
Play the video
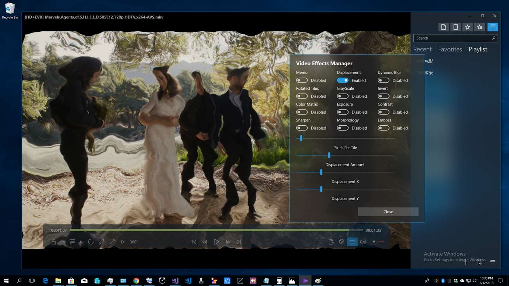coord(217,242)
